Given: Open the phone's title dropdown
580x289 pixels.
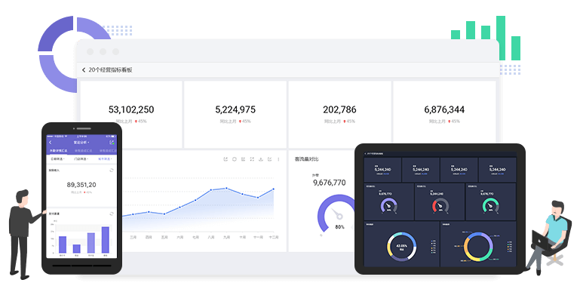Looking at the screenshot, I should 81,143.
